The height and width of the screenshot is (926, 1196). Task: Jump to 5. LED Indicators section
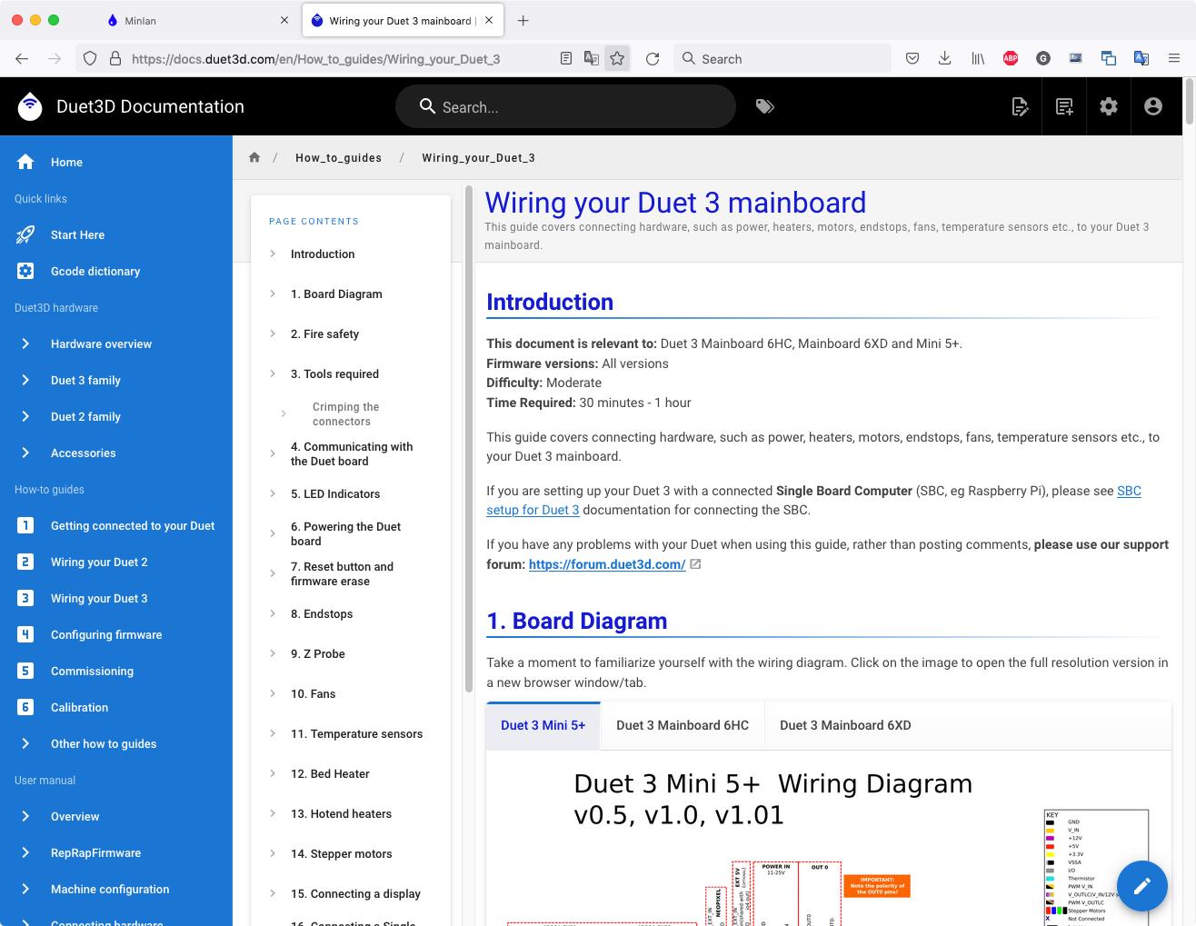[x=335, y=494]
